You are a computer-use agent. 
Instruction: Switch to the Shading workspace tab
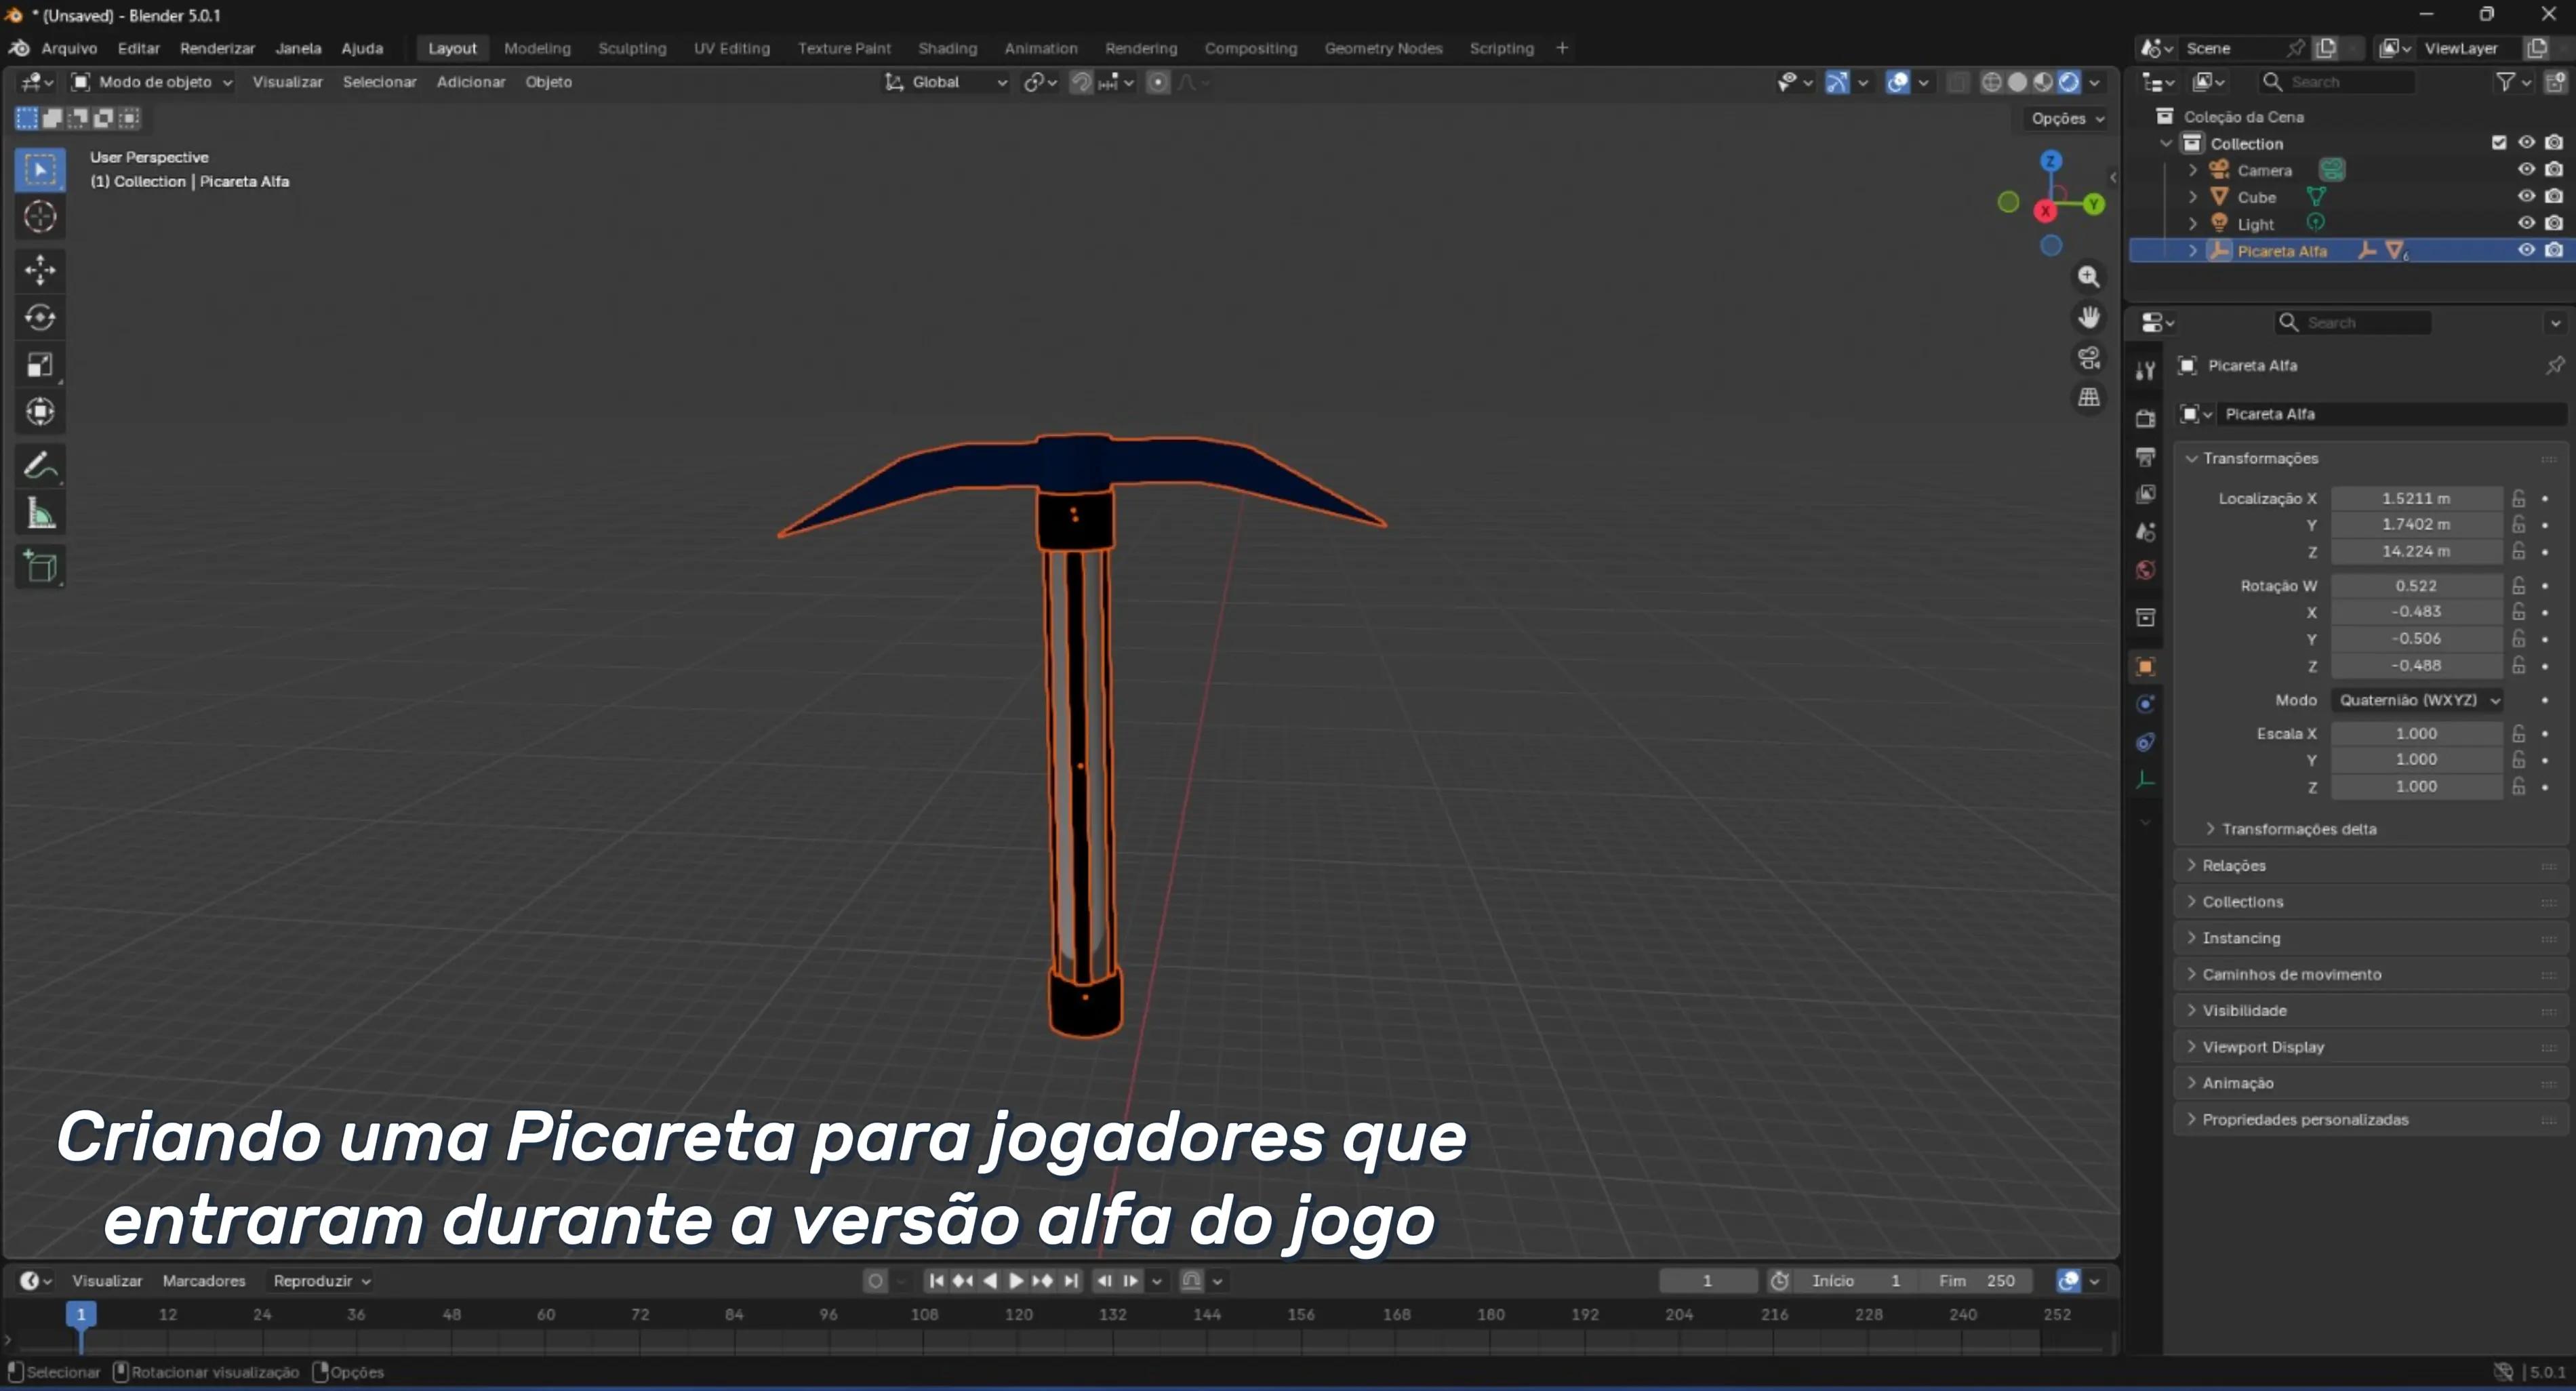click(x=947, y=48)
